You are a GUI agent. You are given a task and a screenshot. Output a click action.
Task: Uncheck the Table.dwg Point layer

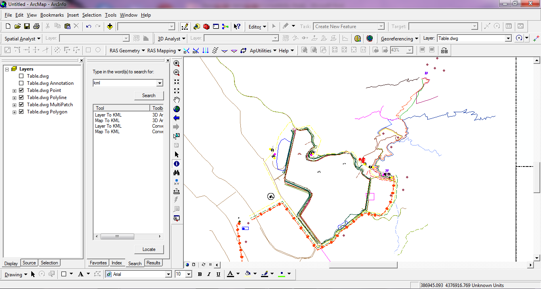21,90
